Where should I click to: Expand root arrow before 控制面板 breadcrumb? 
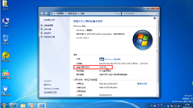click(x=55, y=14)
